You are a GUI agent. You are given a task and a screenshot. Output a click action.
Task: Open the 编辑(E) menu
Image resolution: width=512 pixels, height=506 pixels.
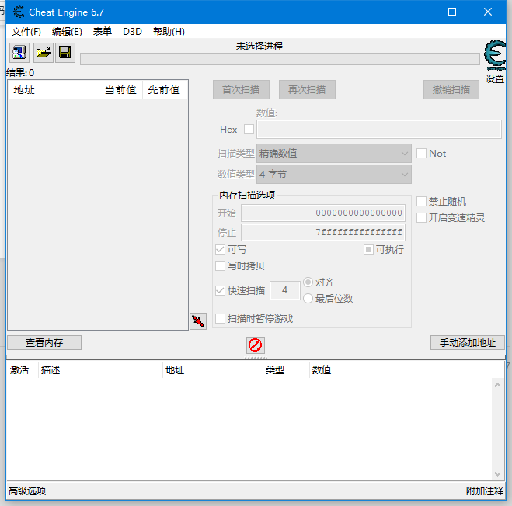[67, 32]
